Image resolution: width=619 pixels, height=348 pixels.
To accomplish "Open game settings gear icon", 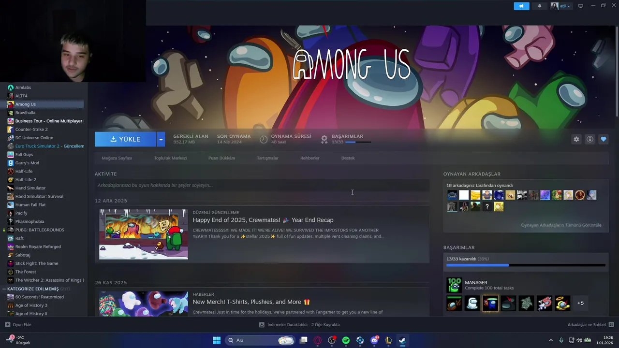I will (x=576, y=139).
